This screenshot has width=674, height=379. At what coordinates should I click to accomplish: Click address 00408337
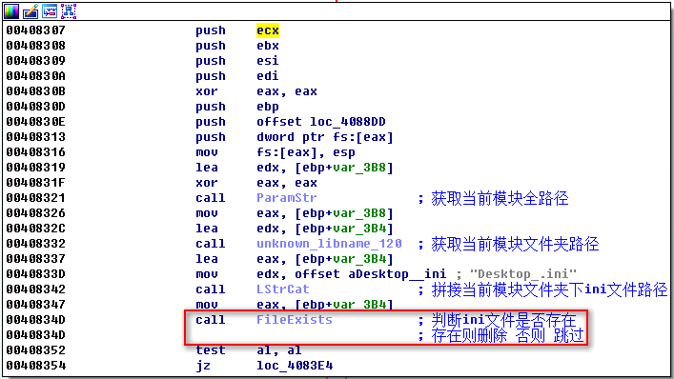click(35, 259)
